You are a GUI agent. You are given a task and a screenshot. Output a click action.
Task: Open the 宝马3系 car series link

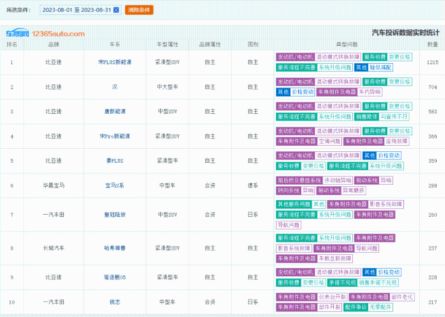pos(115,185)
